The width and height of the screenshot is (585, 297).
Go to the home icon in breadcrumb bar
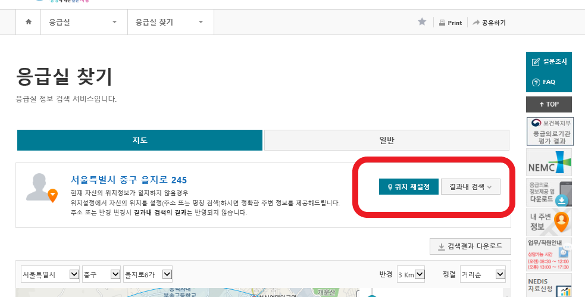29,22
